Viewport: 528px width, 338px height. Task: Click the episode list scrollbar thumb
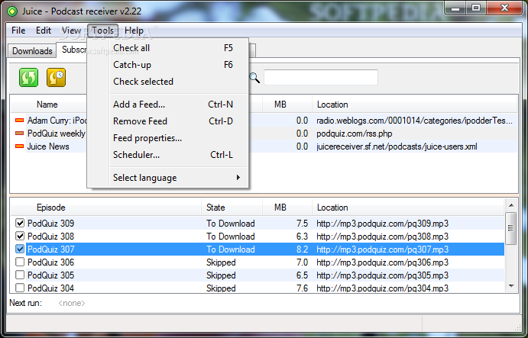click(x=511, y=228)
